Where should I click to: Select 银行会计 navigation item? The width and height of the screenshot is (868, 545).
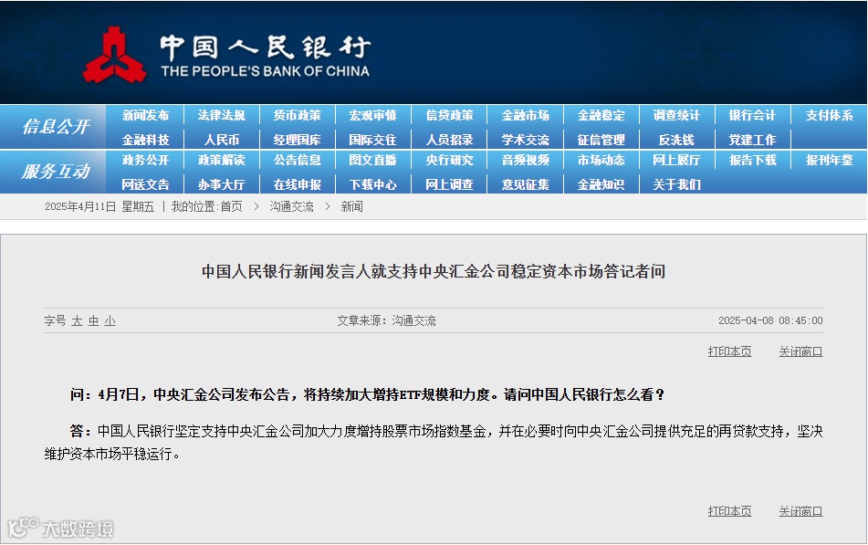coord(752,115)
